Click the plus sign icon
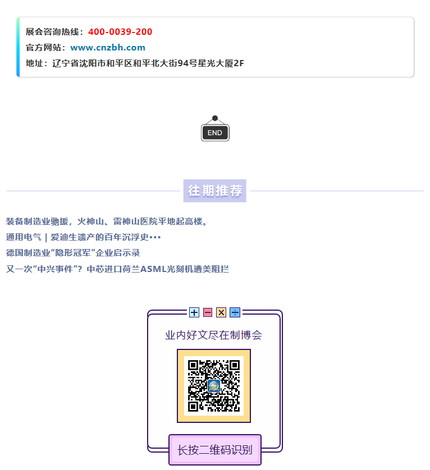This screenshot has height=470, width=430. click(194, 312)
